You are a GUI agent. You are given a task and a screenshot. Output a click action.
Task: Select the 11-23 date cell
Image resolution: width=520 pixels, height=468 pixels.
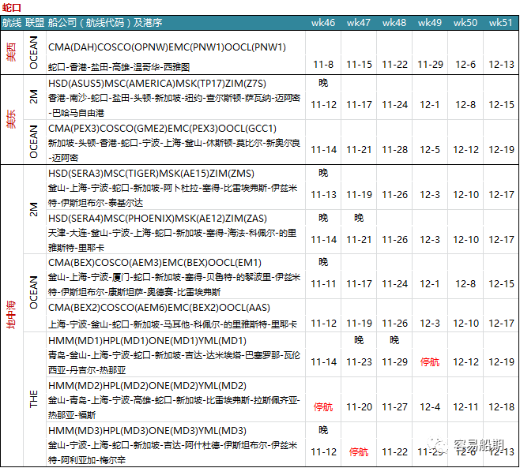[359, 362]
